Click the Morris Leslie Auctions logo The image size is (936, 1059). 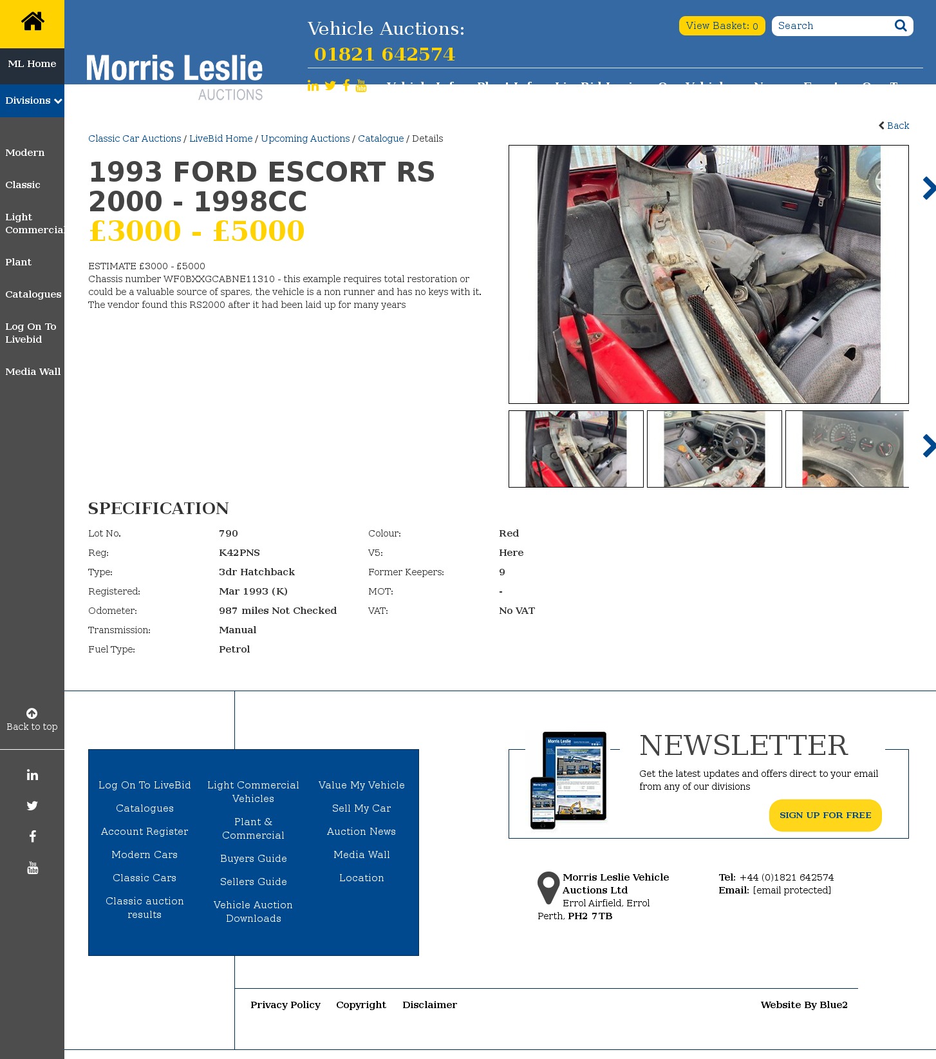click(174, 77)
